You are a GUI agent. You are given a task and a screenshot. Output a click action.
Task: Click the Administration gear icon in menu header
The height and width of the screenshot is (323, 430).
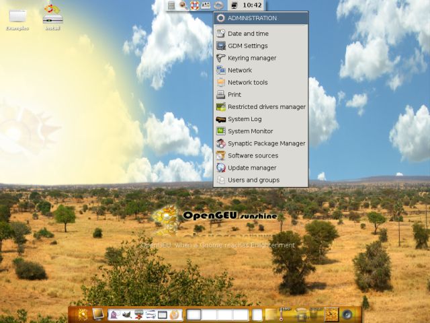(220, 18)
